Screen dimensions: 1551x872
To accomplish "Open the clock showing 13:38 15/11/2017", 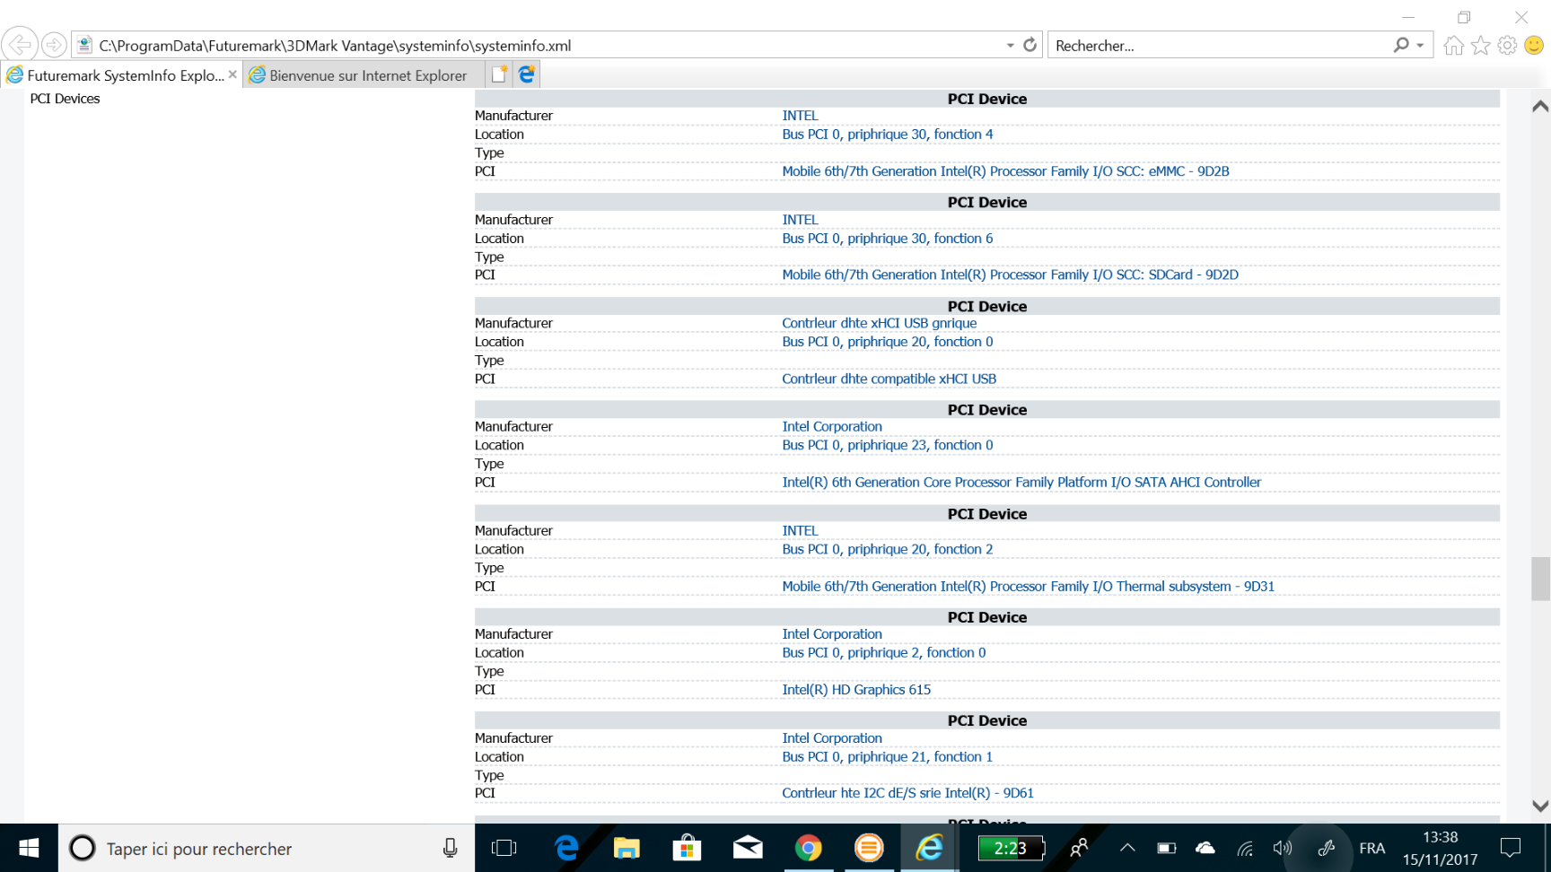I will [1440, 848].
